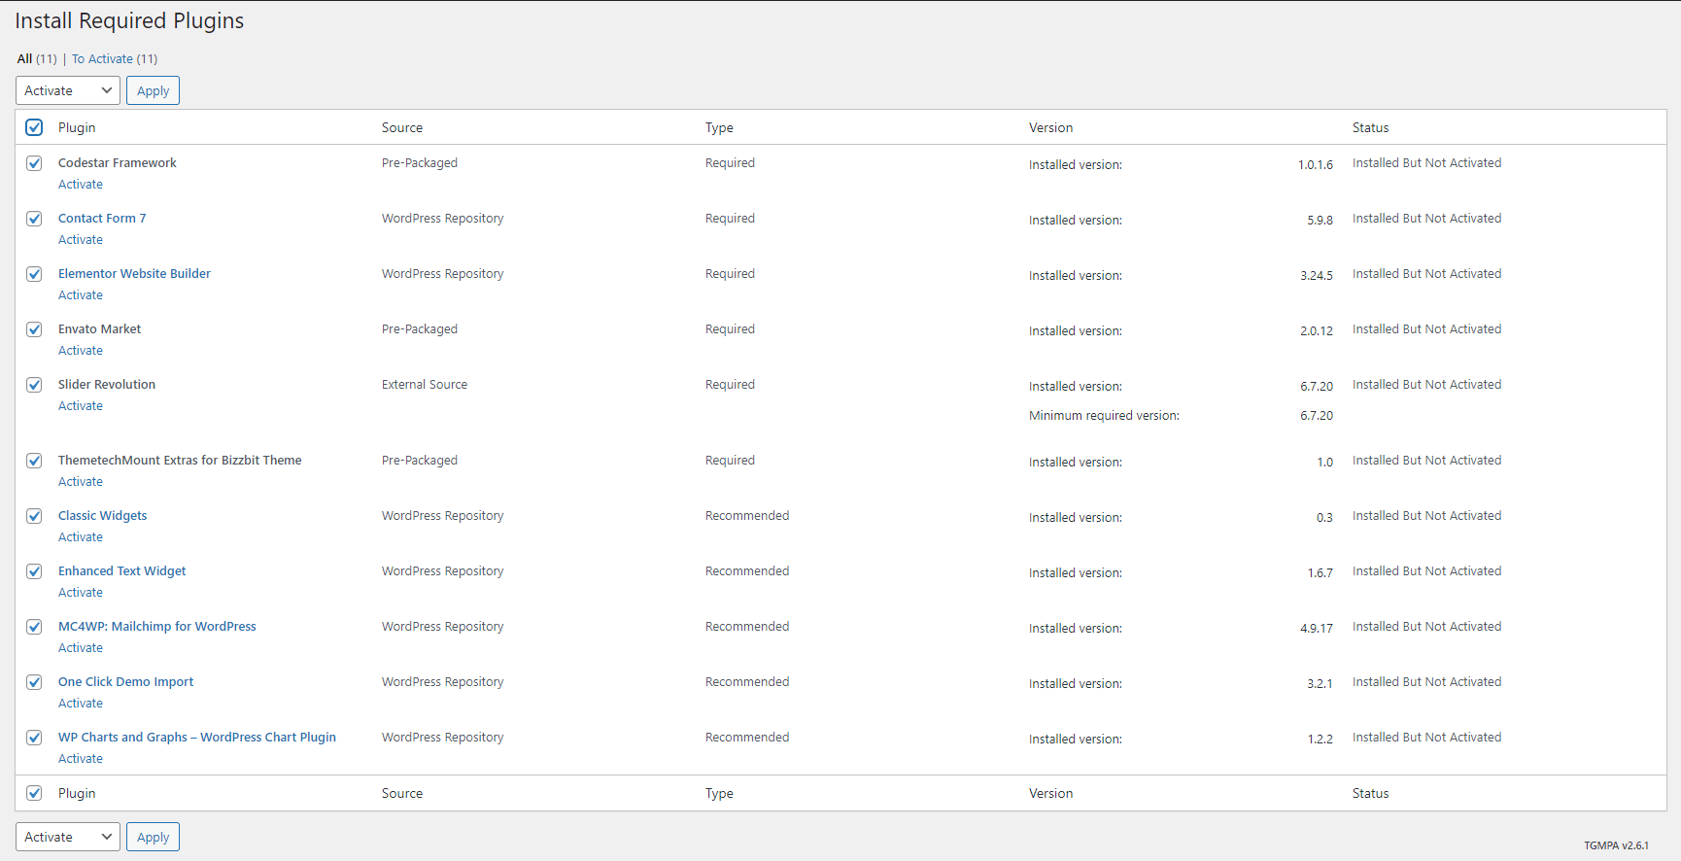This screenshot has height=861, width=1681.
Task: Uncheck the Slider Revolution checkbox
Action: pos(34,385)
